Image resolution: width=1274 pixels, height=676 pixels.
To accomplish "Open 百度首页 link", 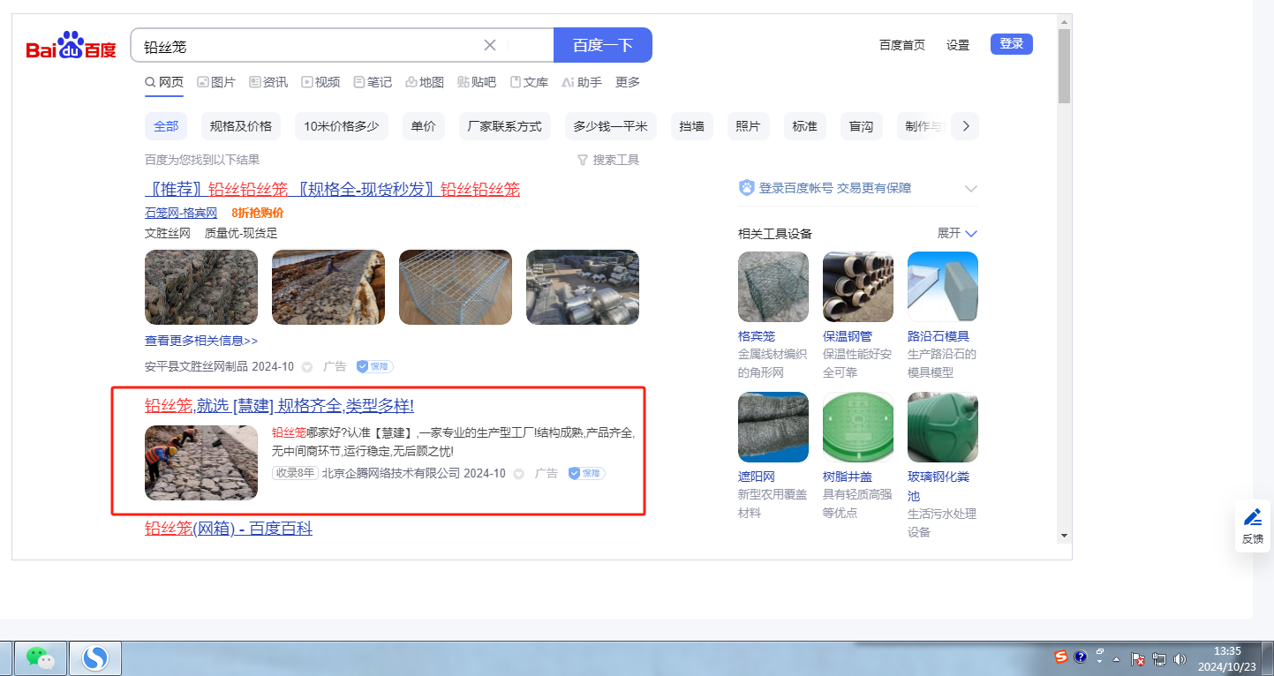I will point(902,45).
